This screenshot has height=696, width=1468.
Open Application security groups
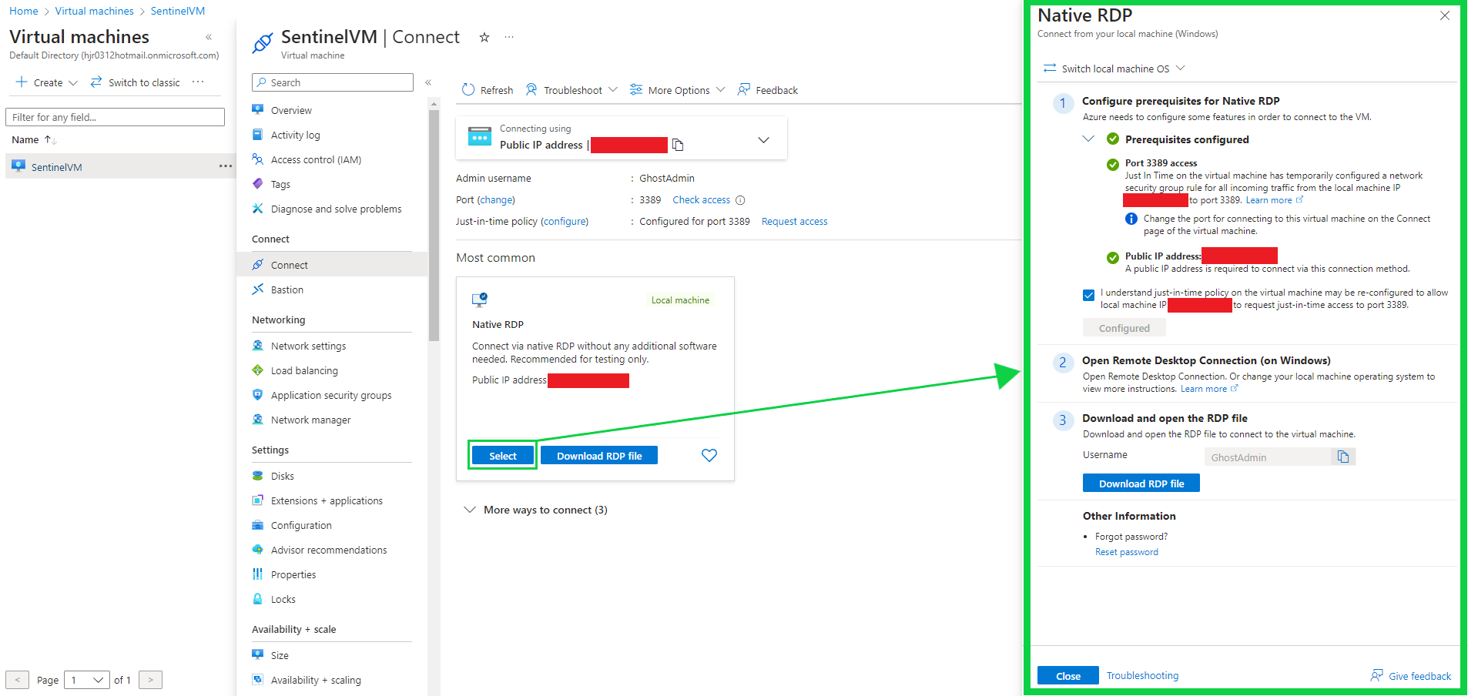point(332,395)
